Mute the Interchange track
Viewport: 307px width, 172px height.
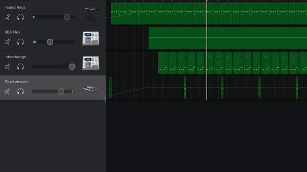(7, 67)
